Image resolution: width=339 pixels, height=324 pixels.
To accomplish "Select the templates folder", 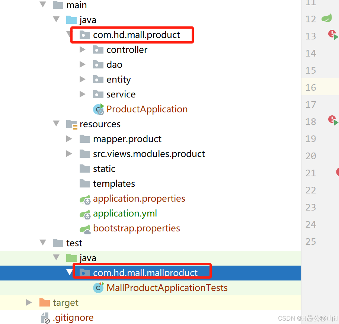I will tap(114, 183).
